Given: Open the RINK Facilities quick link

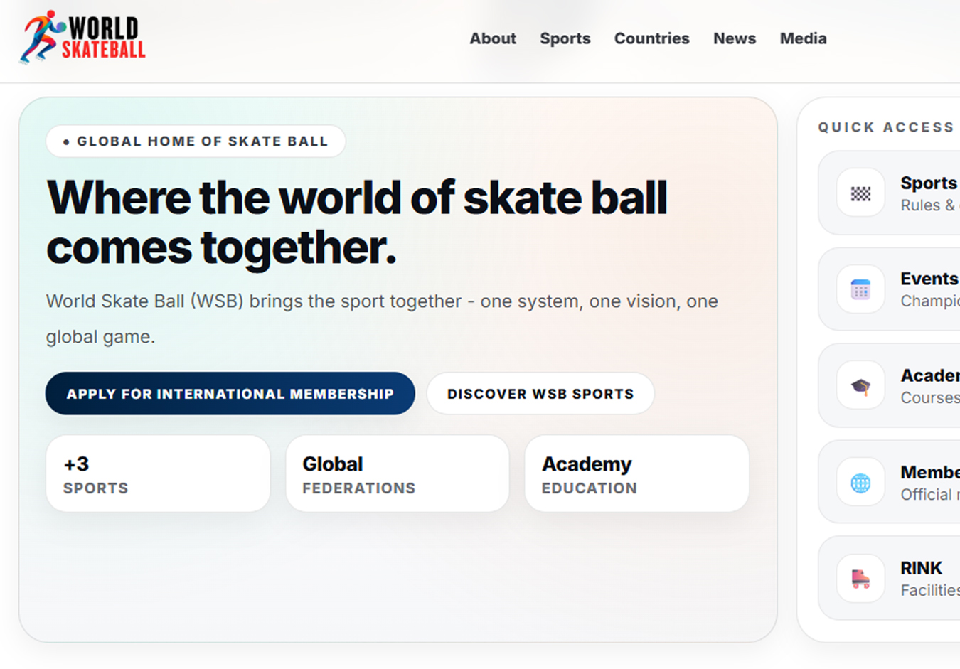Looking at the screenshot, I should pos(889,579).
